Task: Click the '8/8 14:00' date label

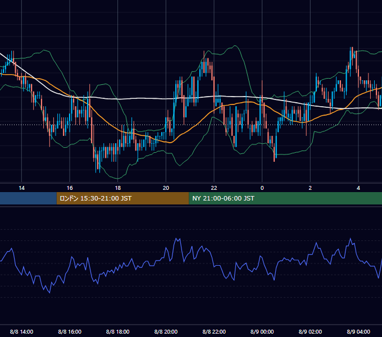Action: [x=22, y=331]
